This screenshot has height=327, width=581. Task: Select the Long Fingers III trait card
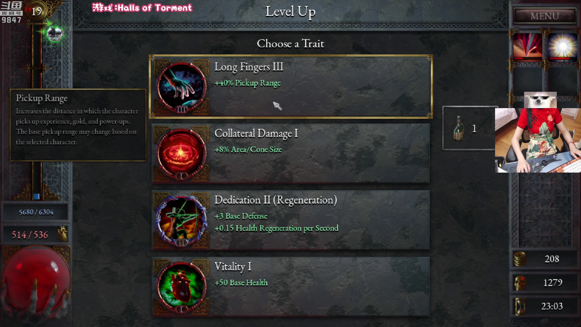coord(291,87)
